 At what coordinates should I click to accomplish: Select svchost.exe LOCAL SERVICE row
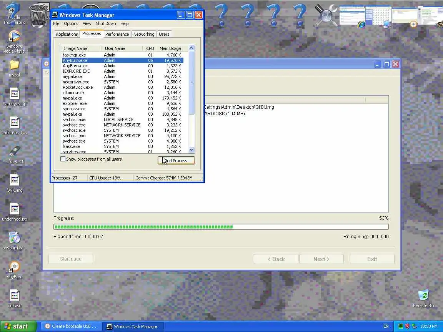[x=123, y=120]
